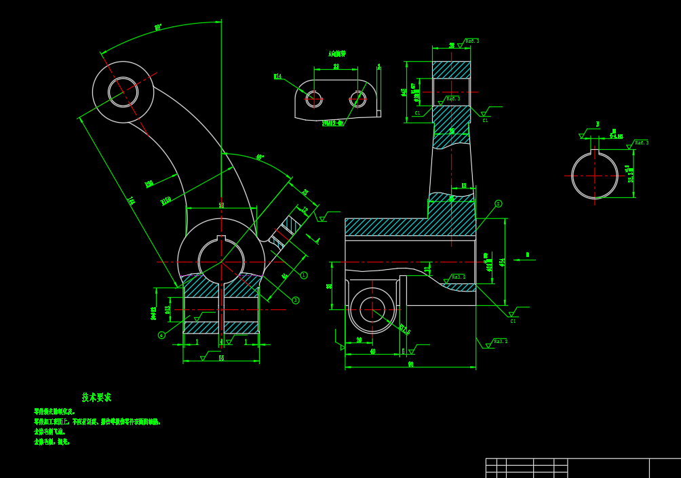This screenshot has width=681, height=478.
Task: Click the 技术要求 technical requirements heading
Action: coord(96,397)
